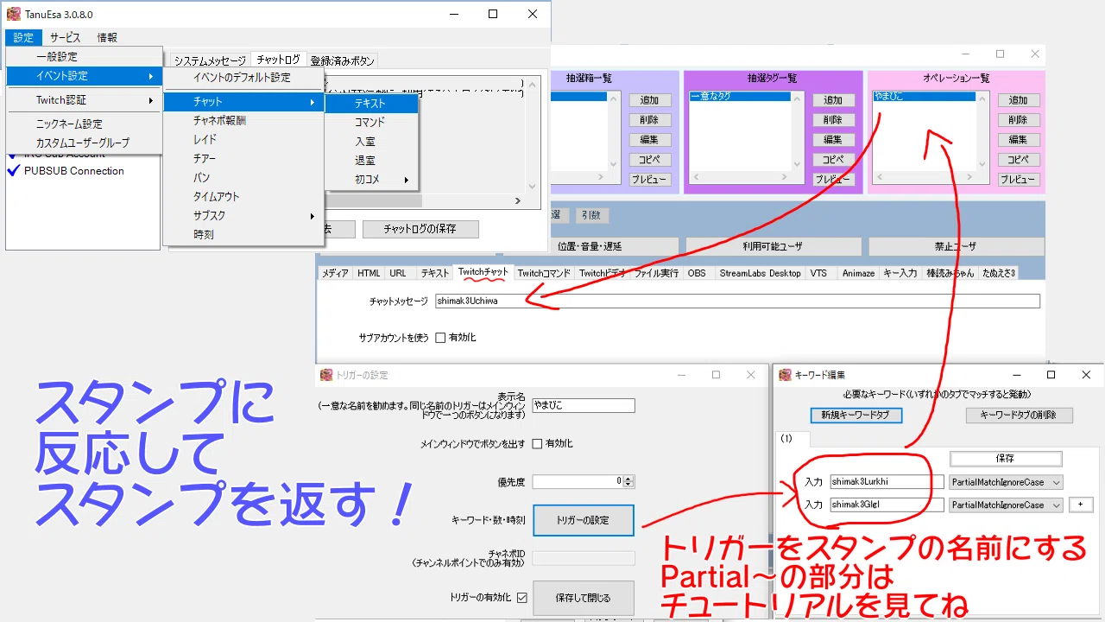Increase 優先度 with the up arrow

coord(628,479)
